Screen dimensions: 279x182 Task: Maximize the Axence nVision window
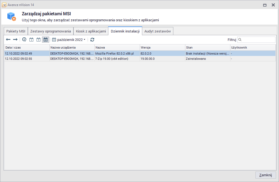[265, 5]
